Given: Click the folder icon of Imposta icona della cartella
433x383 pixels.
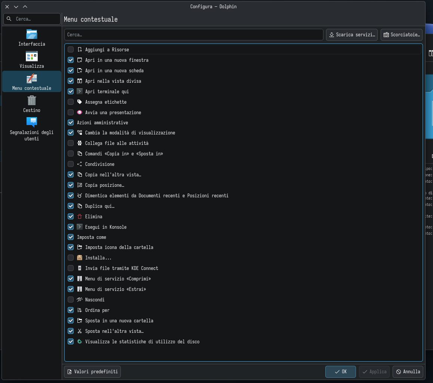Looking at the screenshot, I should [80, 247].
